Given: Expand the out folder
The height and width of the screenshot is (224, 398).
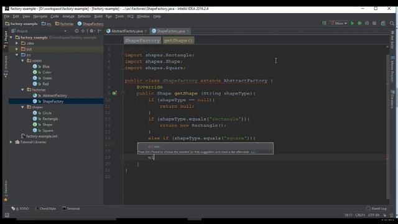Looking at the screenshot, I should point(17,49).
